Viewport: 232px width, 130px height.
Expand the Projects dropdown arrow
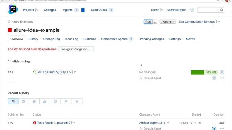37,10
